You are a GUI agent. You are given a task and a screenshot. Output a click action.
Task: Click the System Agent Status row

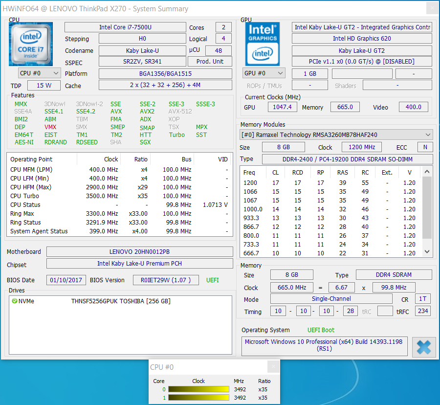tap(120, 231)
